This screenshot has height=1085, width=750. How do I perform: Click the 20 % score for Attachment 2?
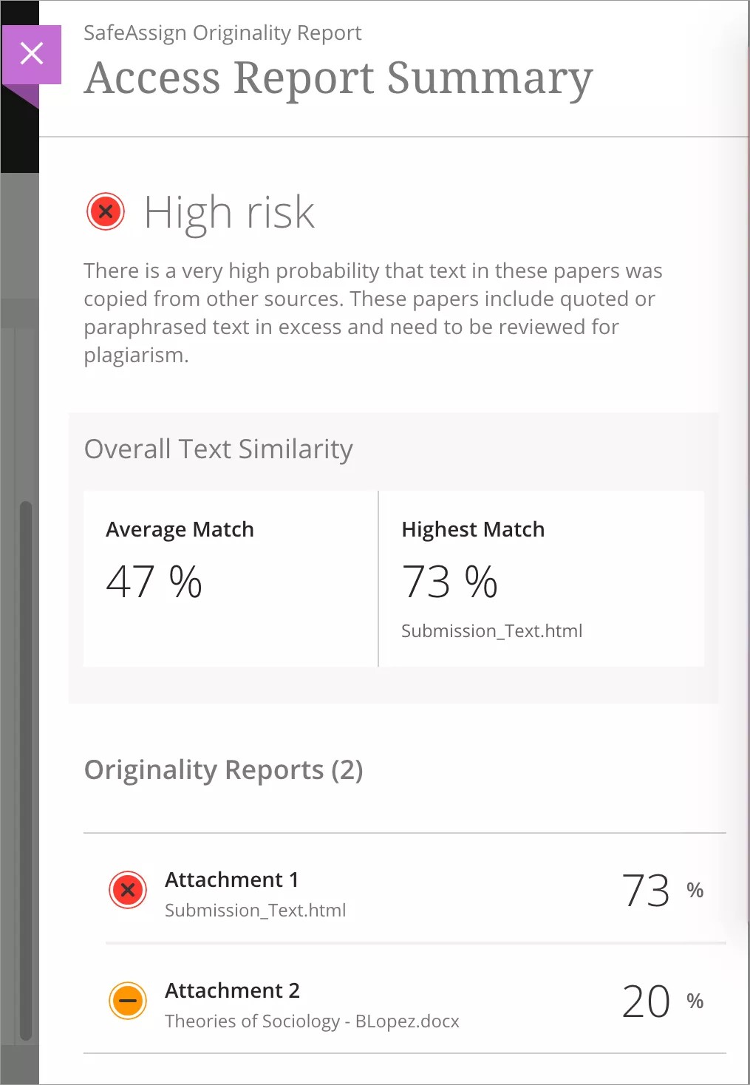(661, 1001)
